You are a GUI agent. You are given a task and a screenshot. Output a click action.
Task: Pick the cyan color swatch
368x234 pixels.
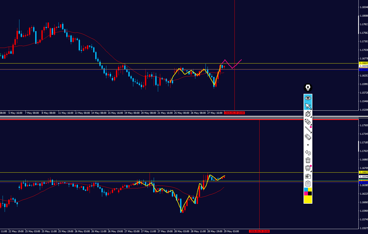pos(306,190)
